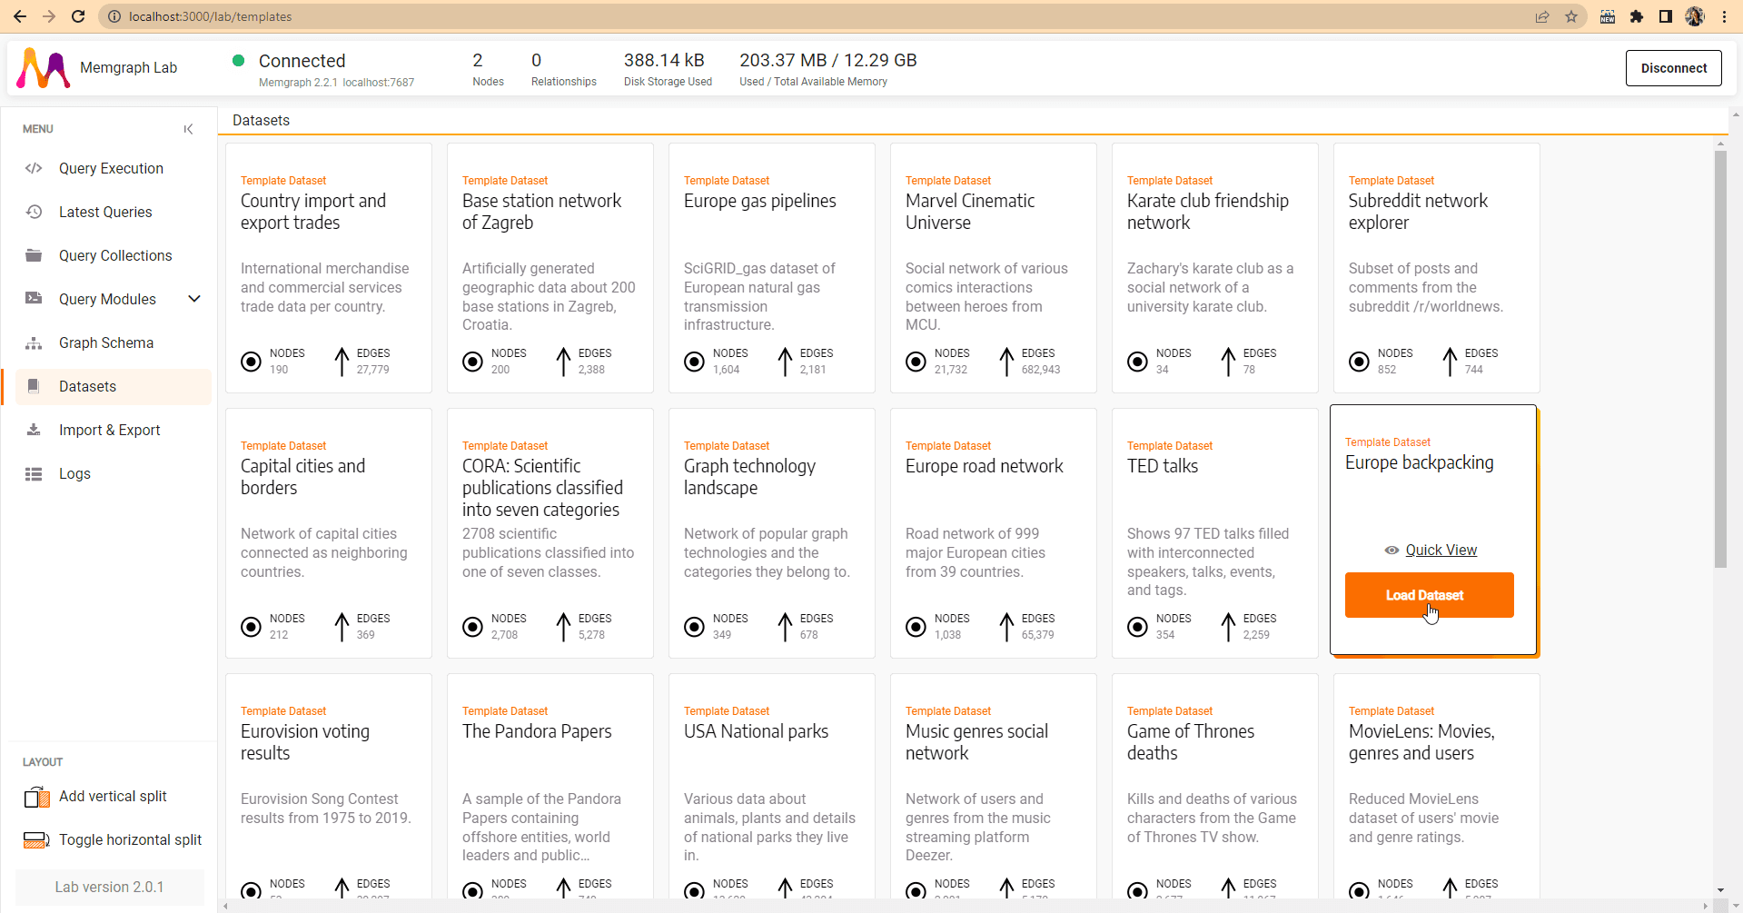Click the Query Collections folder icon
The image size is (1743, 913).
34,255
